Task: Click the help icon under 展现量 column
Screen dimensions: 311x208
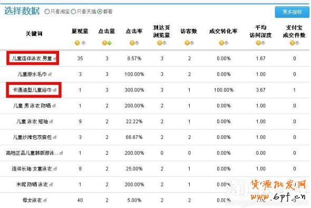Action: point(77,43)
